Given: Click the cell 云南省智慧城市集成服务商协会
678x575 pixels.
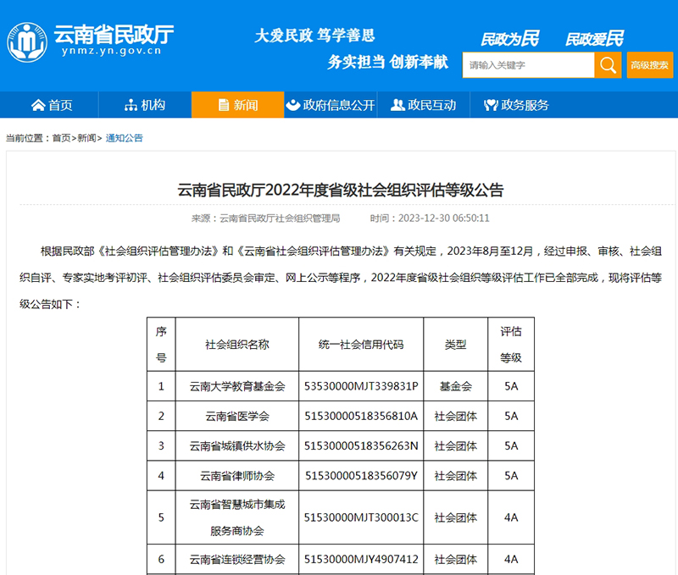Looking at the screenshot, I should point(237,517).
